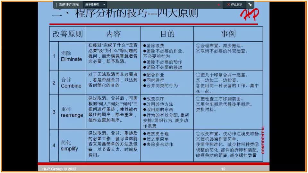The width and height of the screenshot is (308, 173).
Task: Click slide page number 12
Action: click(x=223, y=169)
